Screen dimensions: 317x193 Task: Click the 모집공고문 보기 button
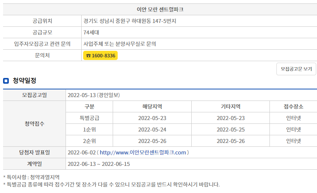pyautogui.click(x=296, y=69)
